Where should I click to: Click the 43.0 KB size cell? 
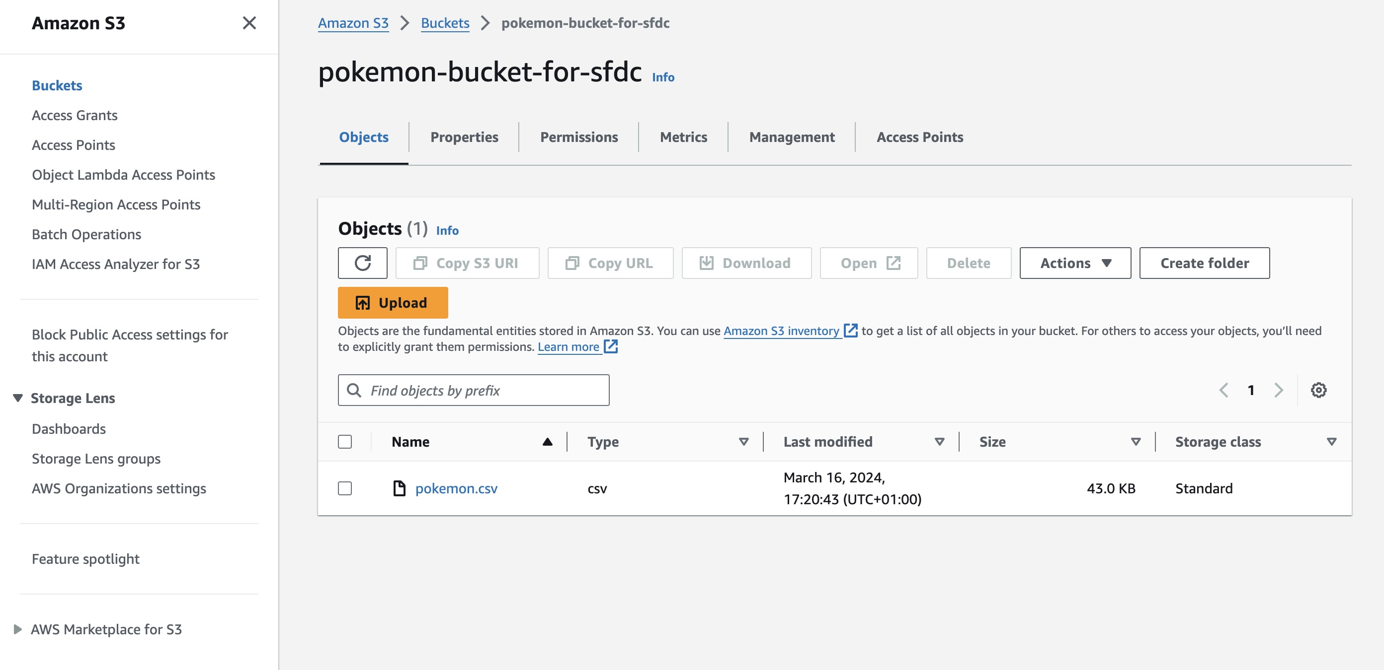tap(1111, 488)
